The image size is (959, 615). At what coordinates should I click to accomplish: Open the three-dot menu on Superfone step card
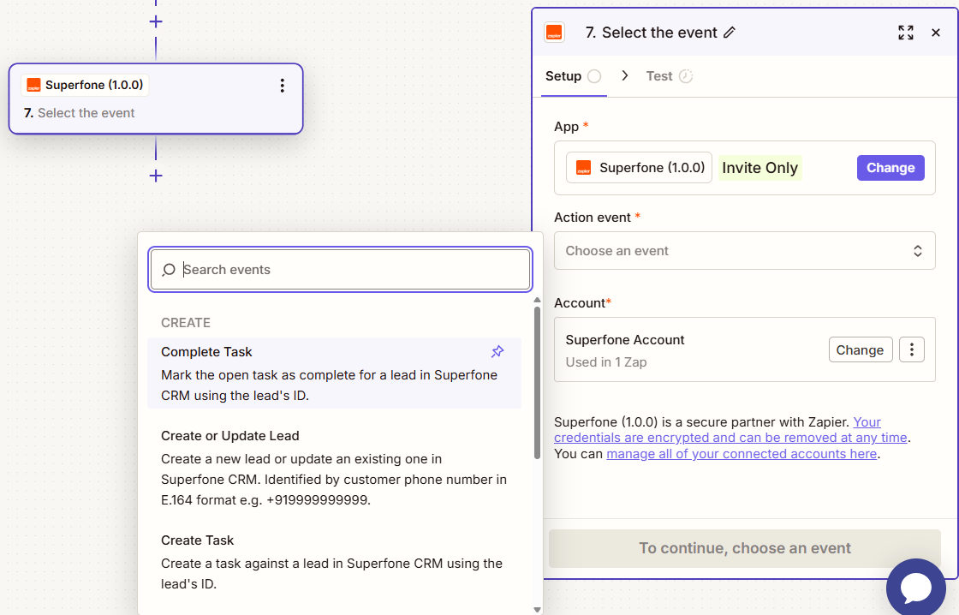[282, 86]
